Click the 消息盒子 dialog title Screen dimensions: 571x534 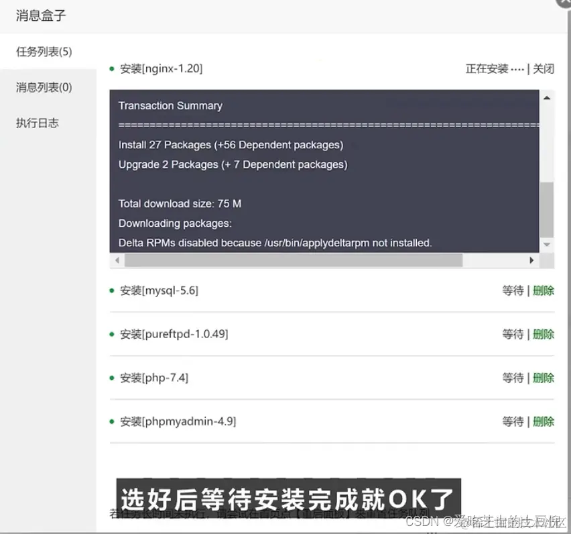41,15
